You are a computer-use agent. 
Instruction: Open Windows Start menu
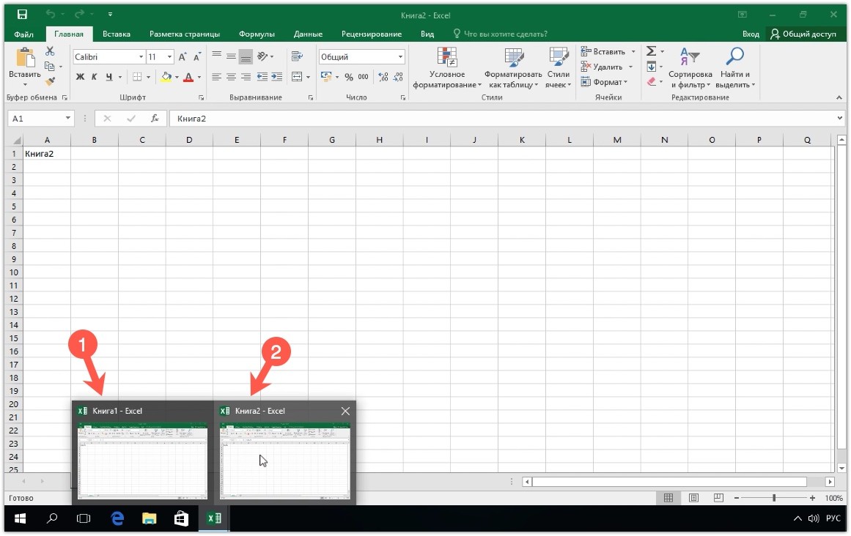20,518
